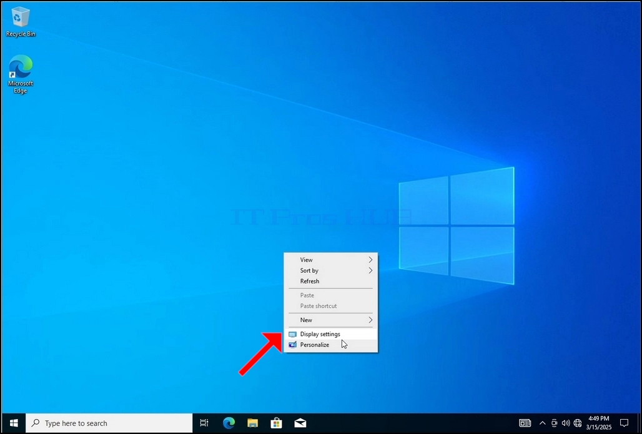Click the Meet Now tray icon
The width and height of the screenshot is (642, 434).
pos(555,423)
